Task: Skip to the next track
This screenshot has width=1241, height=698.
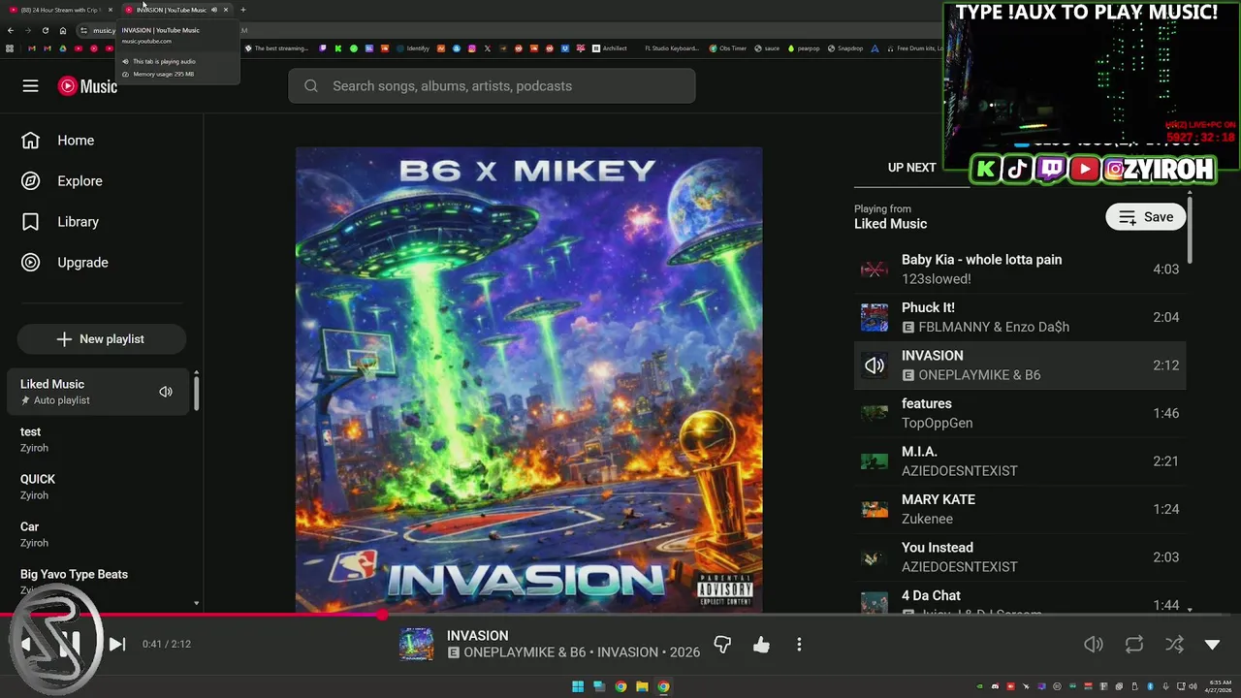Action: pyautogui.click(x=117, y=644)
